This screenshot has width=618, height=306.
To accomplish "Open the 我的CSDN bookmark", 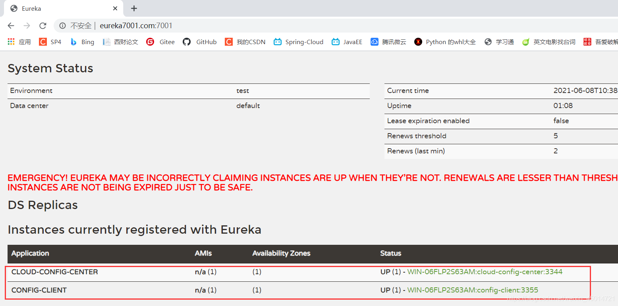I will 245,42.
